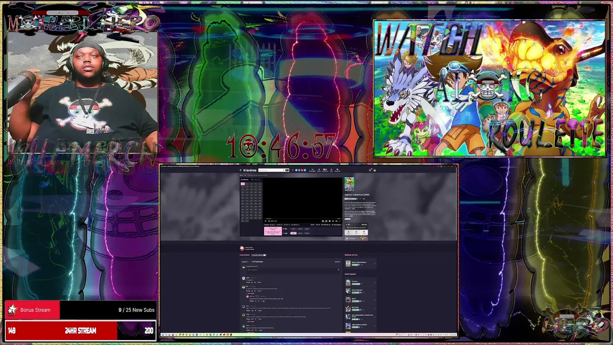Open Naruto Shippuden in Most Popular
The image size is (613, 345).
(357, 290)
